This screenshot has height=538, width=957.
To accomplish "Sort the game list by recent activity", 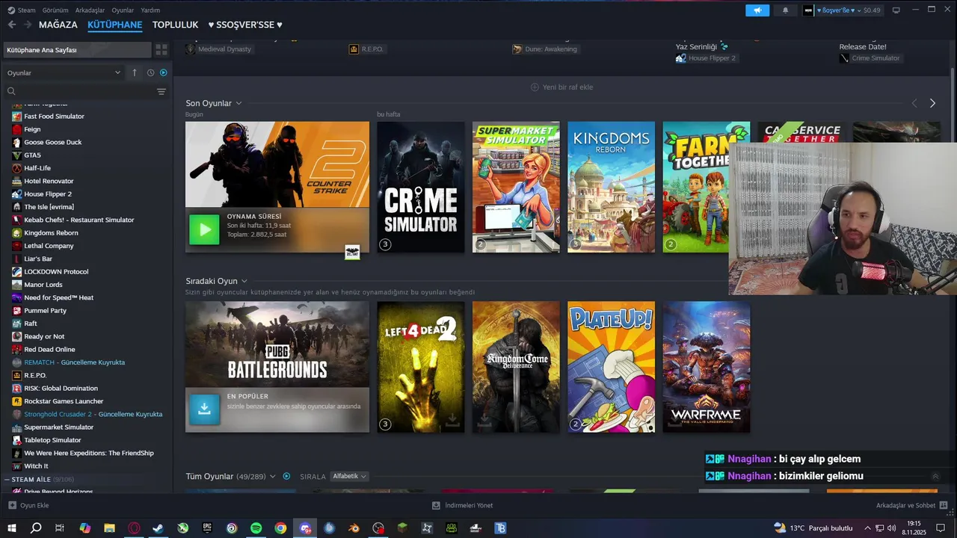I will tap(150, 72).
